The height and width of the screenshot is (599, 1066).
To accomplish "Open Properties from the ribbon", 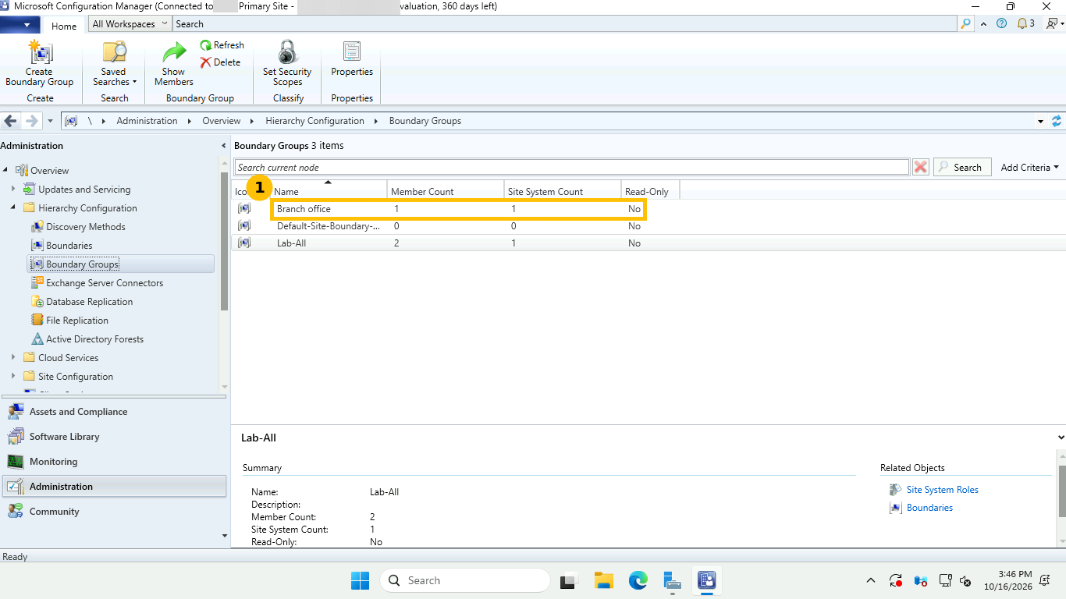I will tap(352, 59).
